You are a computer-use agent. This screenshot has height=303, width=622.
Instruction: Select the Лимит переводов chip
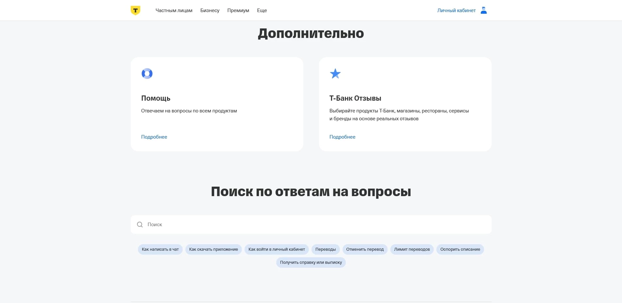(x=412, y=249)
